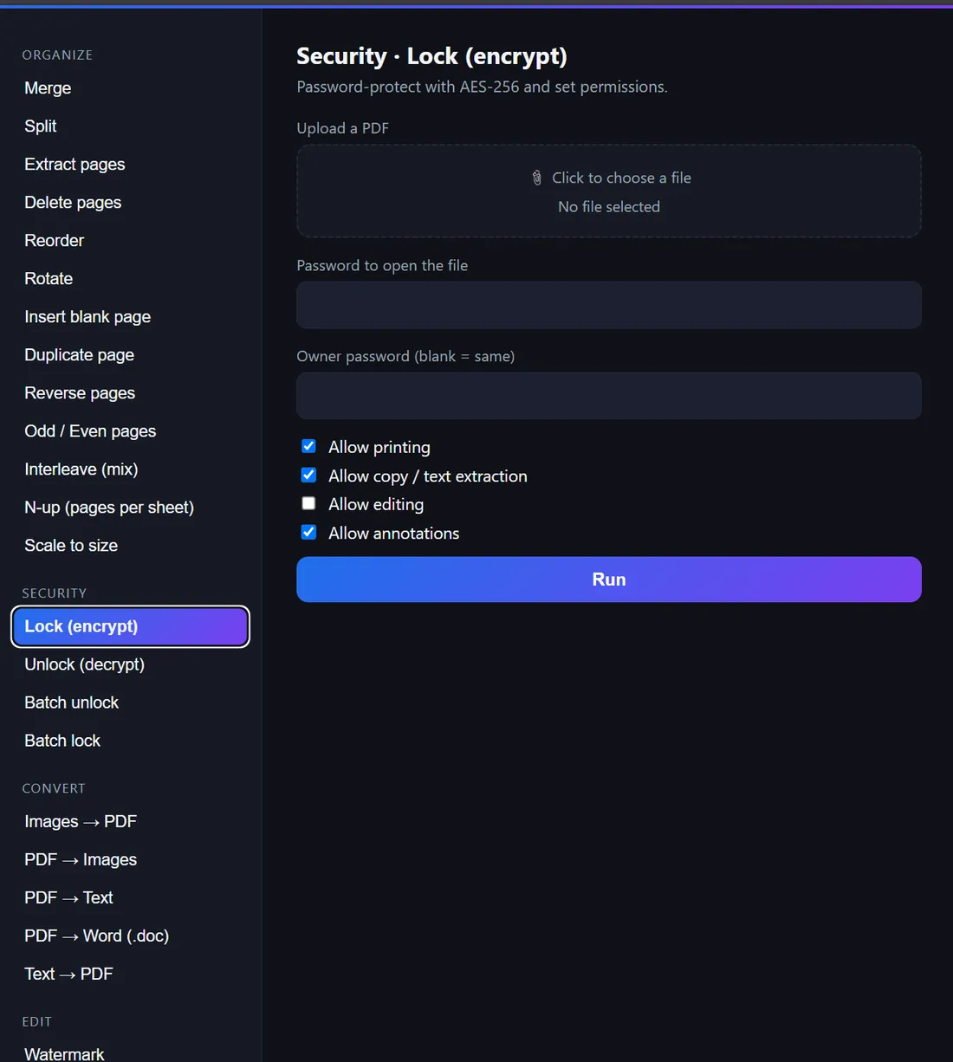Focus the Owner password field
Viewport: 953px width, 1062px height.
tap(609, 396)
